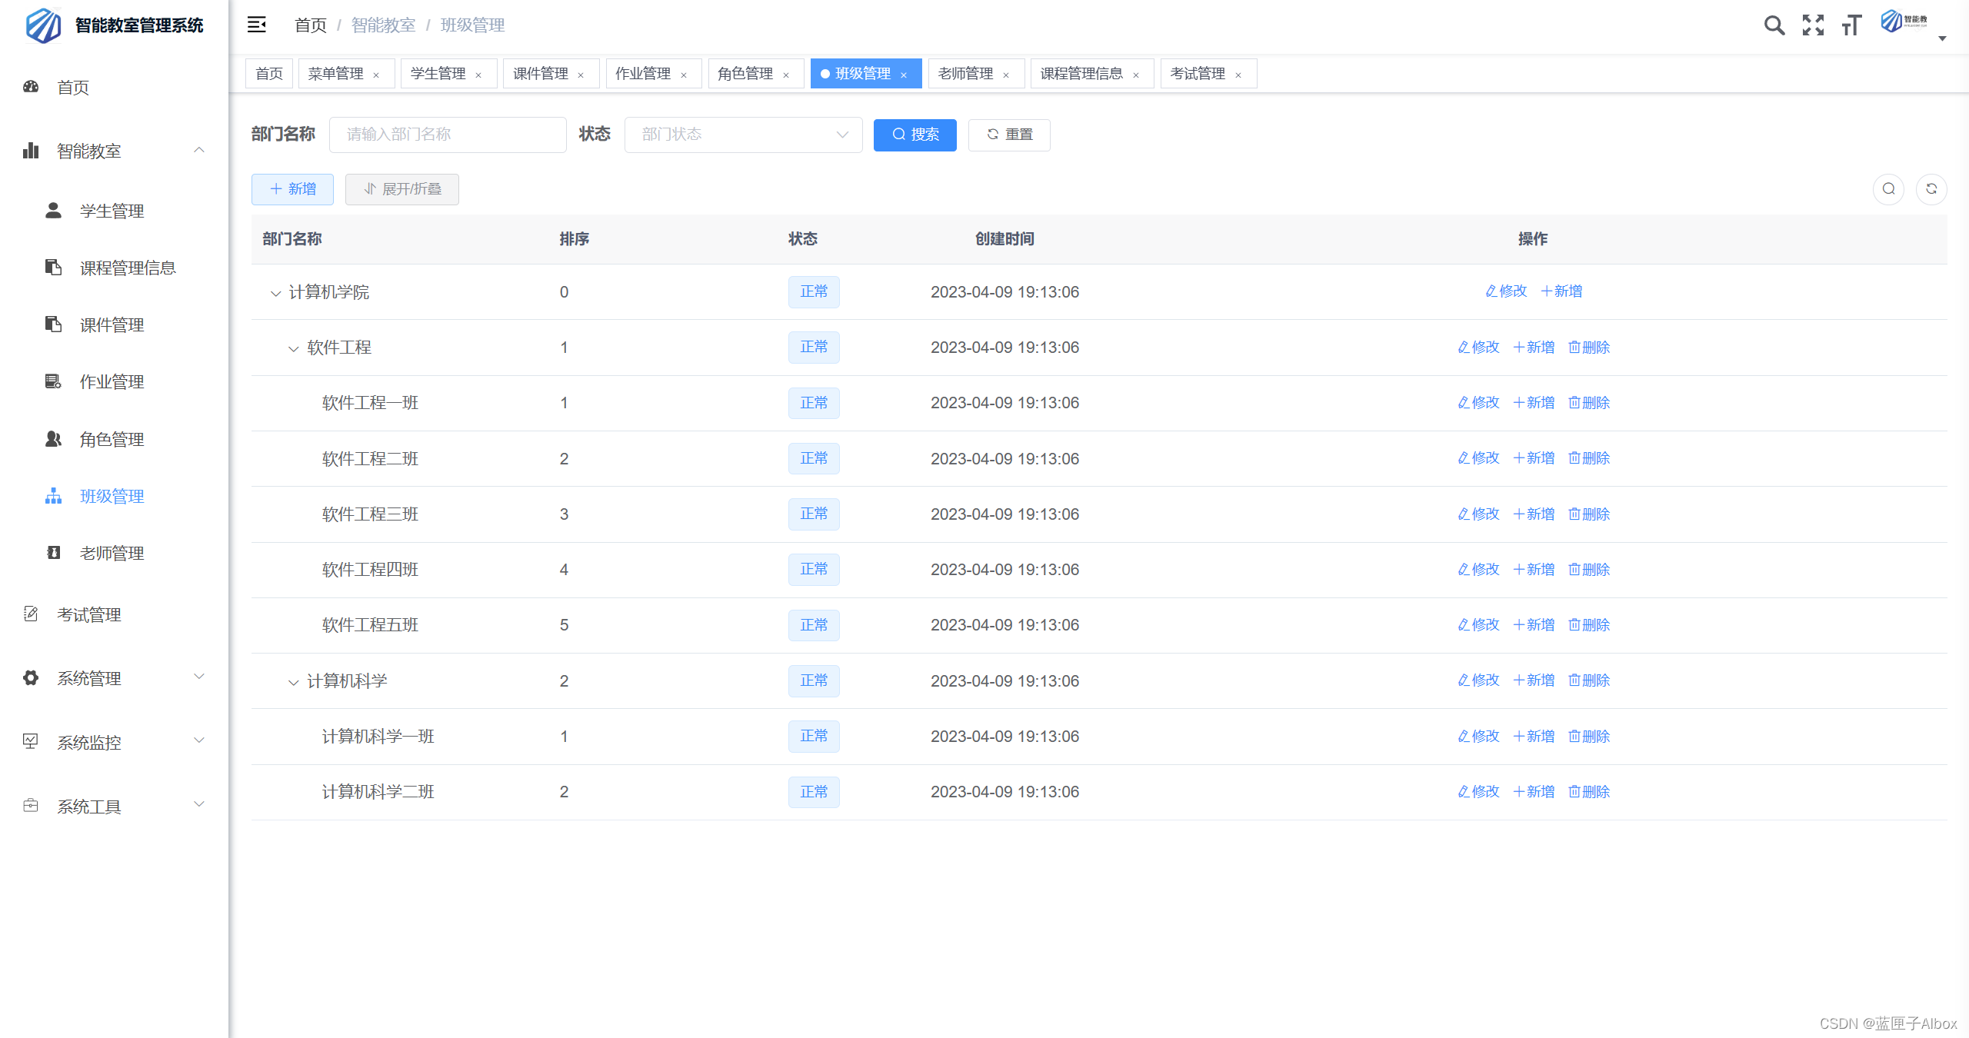Click the form icon for 作业管理
The height and width of the screenshot is (1038, 1969).
pos(53,381)
